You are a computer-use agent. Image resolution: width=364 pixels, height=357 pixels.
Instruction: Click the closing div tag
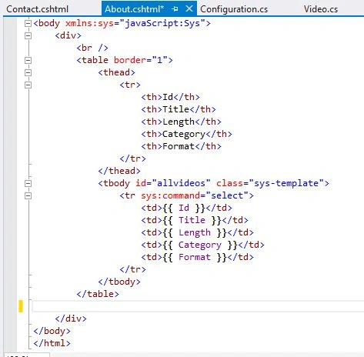[x=71, y=319]
